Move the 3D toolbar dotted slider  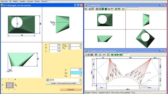[132, 9]
